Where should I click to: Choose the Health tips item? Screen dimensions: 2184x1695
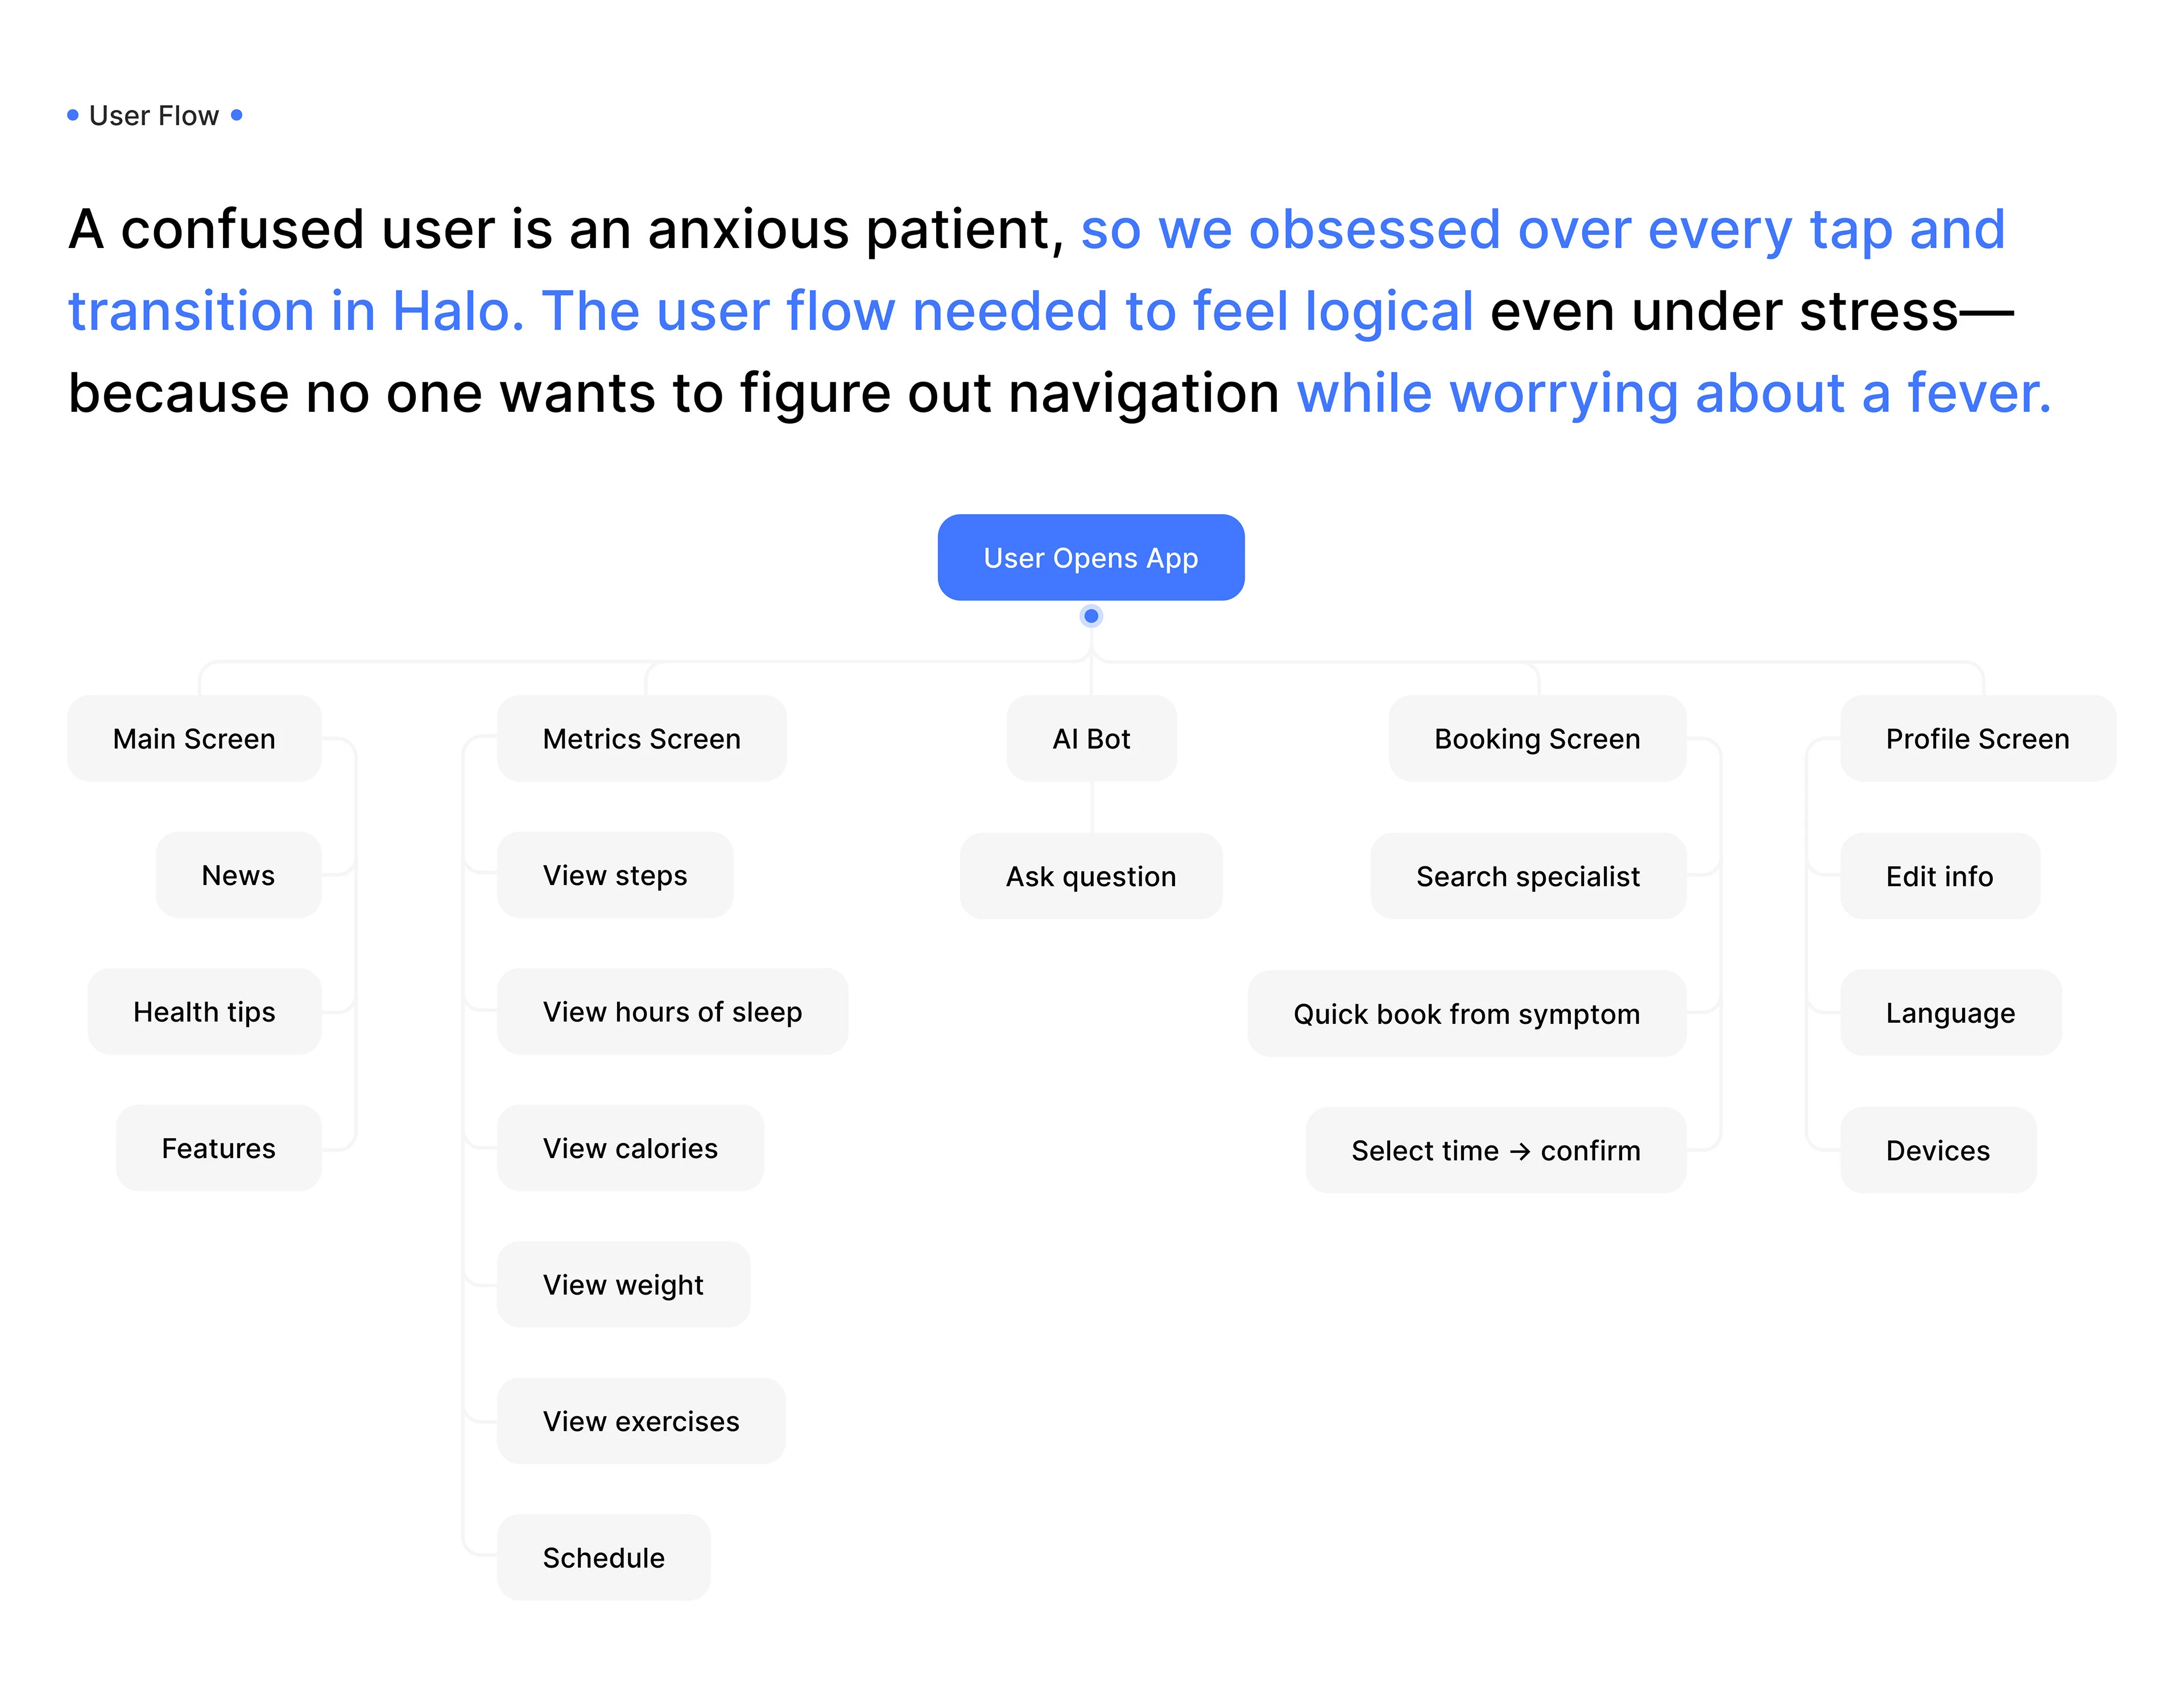204,1012
